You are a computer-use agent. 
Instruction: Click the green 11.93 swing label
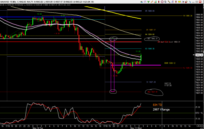(x=138, y=51)
